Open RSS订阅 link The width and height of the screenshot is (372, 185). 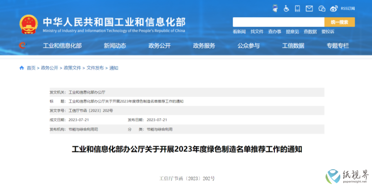tap(348, 8)
